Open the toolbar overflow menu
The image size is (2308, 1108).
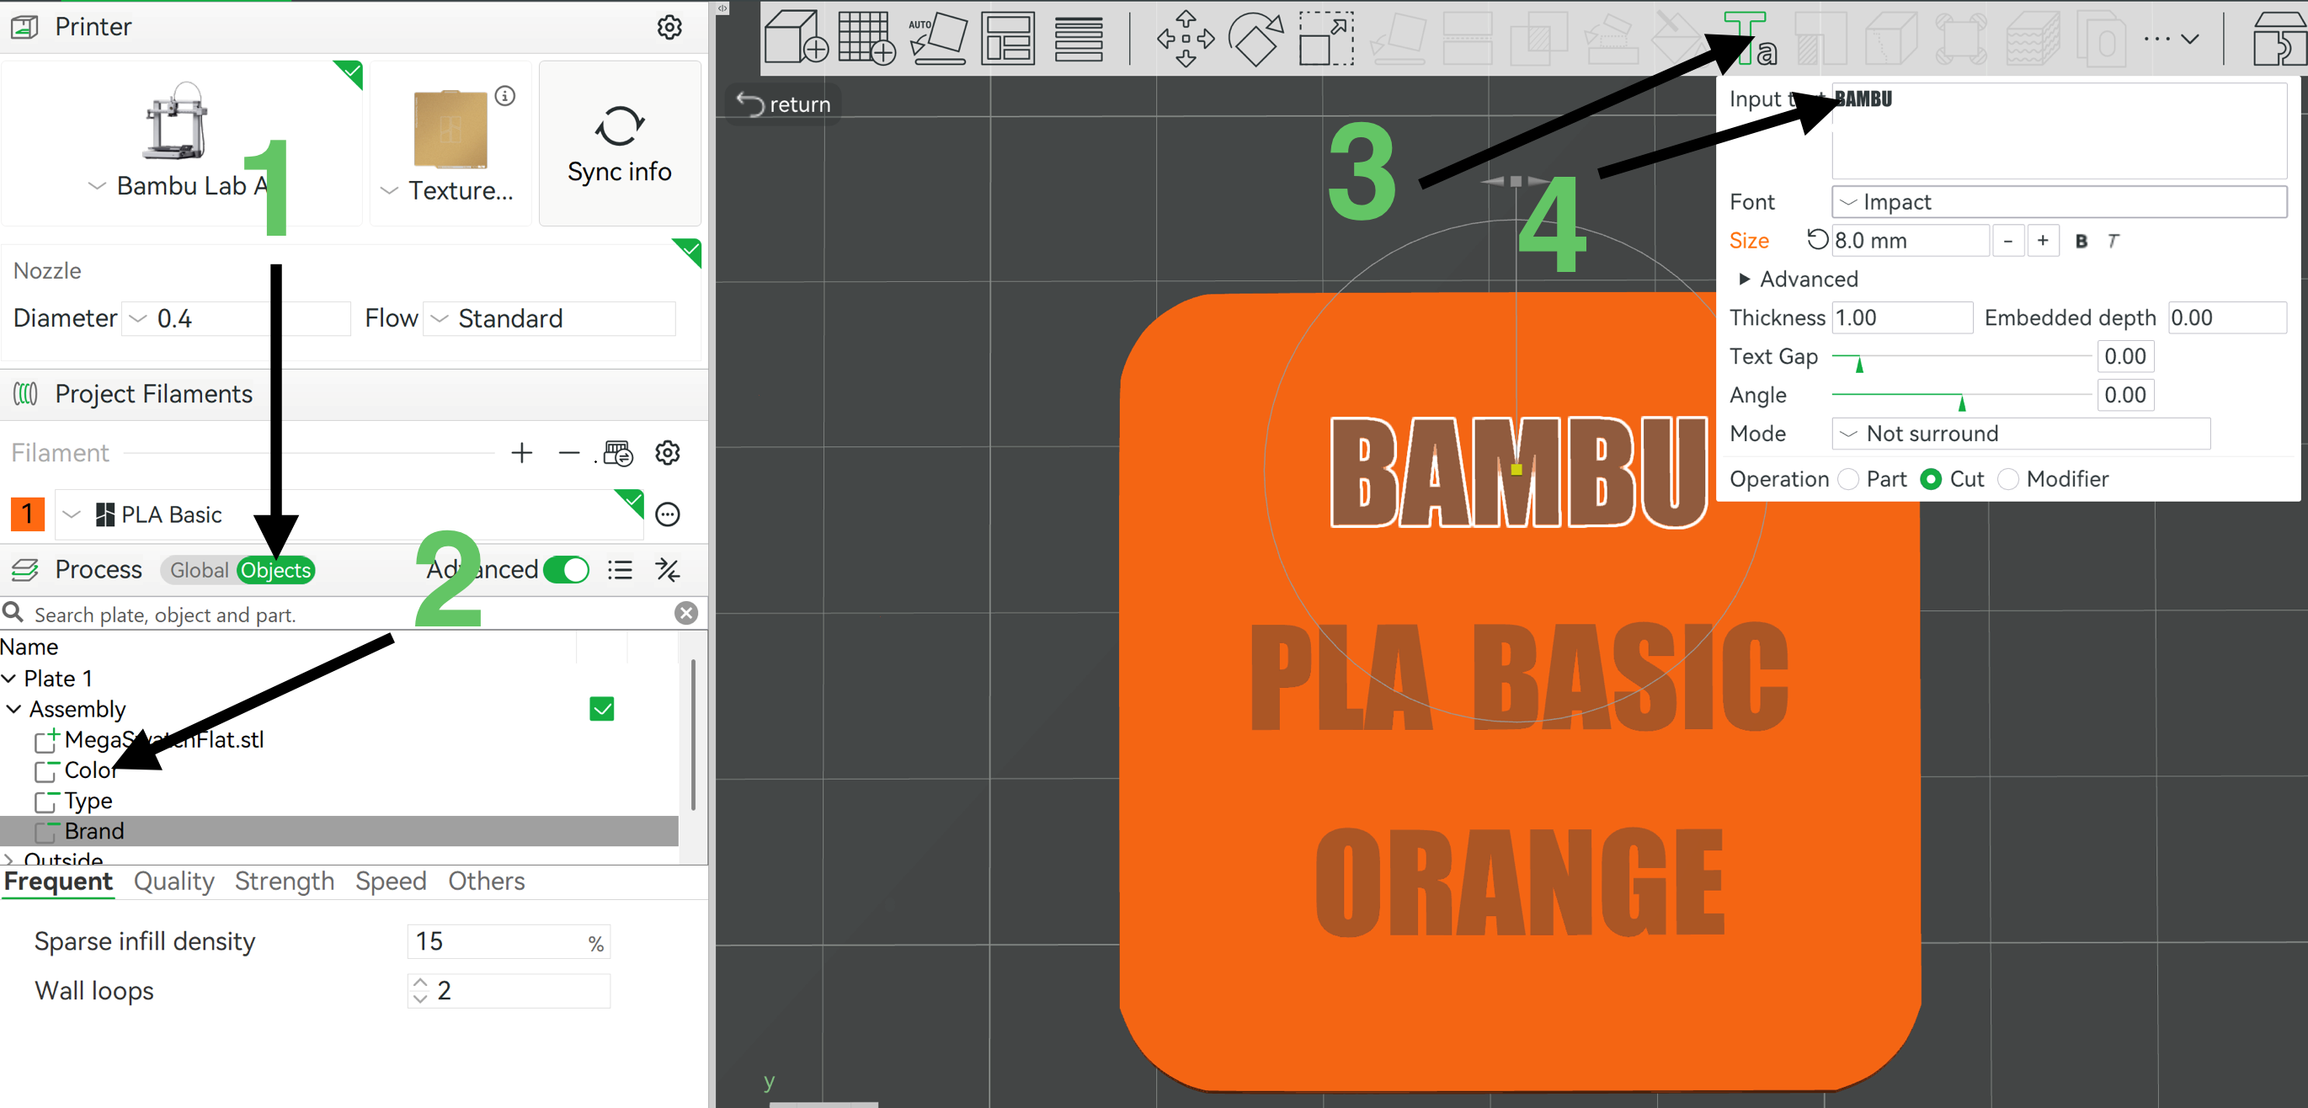2171,39
